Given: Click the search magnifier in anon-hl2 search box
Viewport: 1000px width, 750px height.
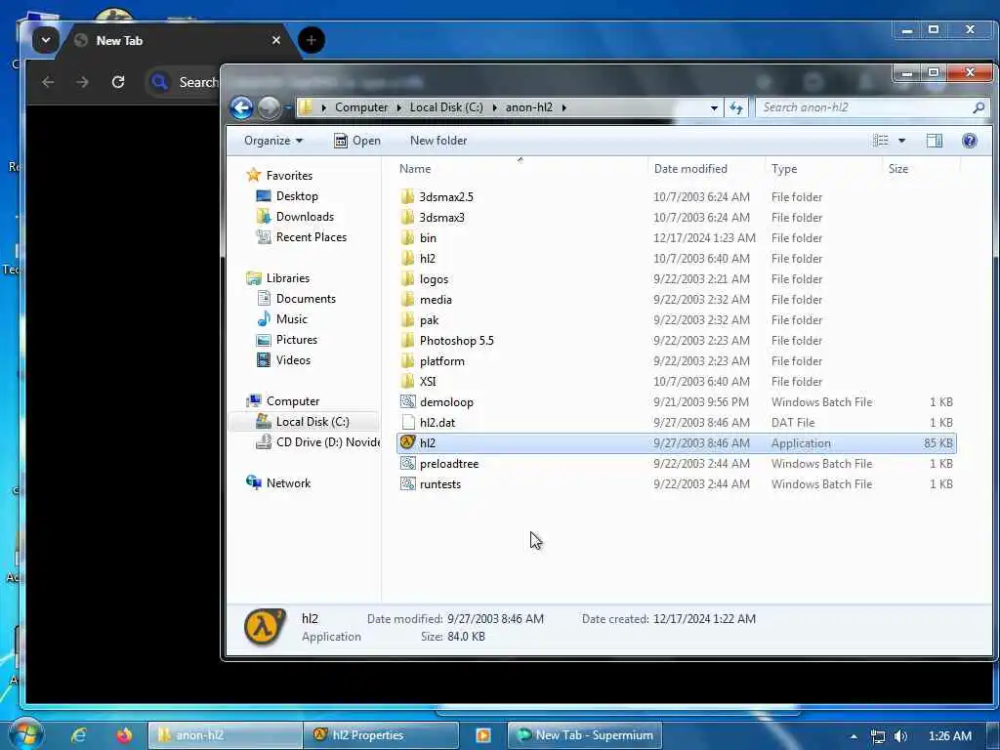Looking at the screenshot, I should 979,107.
